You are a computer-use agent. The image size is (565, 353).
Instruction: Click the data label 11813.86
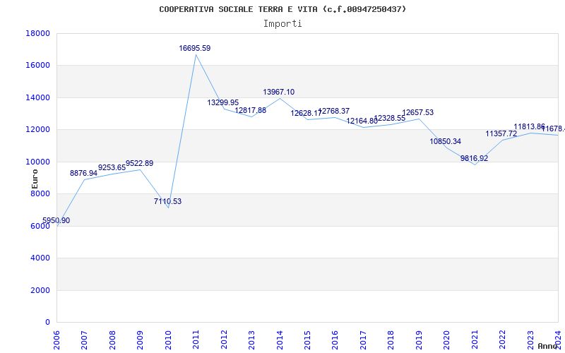tap(529, 126)
